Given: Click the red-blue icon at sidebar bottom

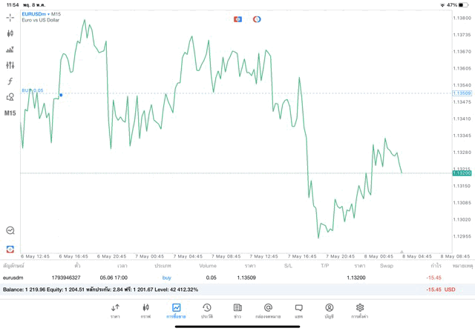Looking at the screenshot, I should (x=10, y=249).
